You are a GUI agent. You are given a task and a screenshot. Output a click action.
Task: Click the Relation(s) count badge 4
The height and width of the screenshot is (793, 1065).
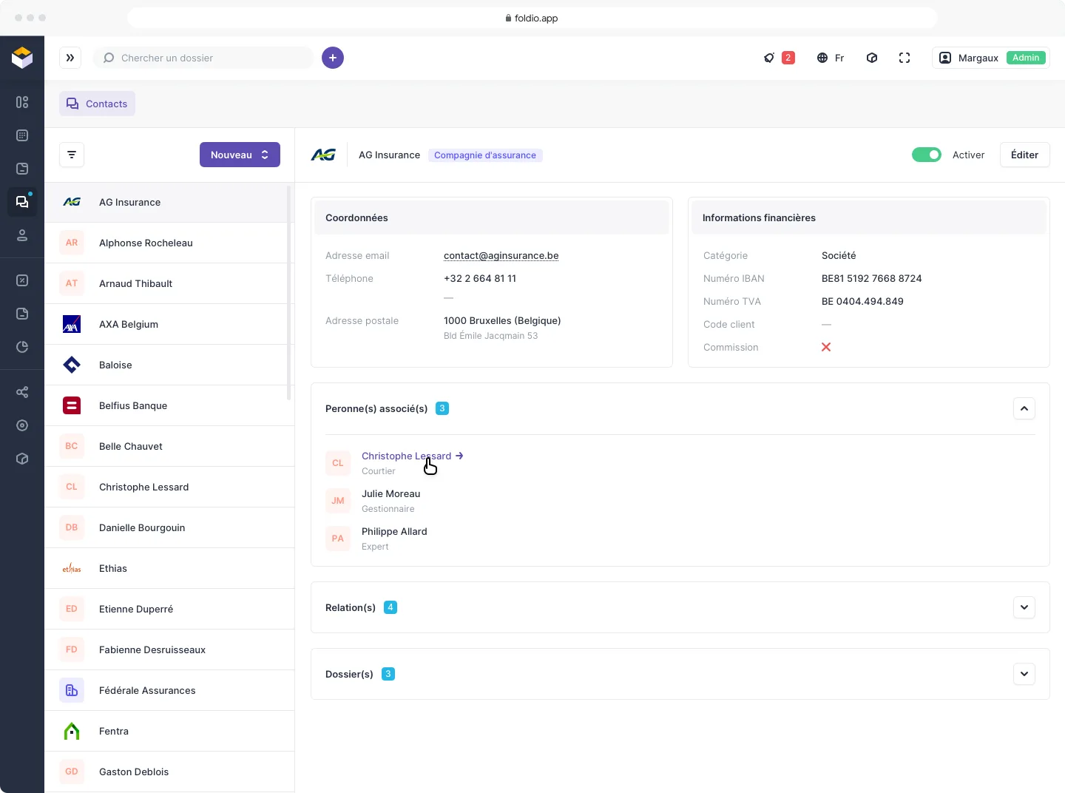390,607
